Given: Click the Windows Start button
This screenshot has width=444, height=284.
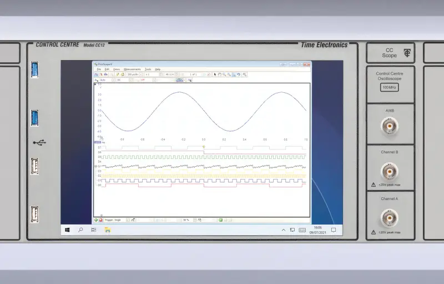Looking at the screenshot, I should point(67,230).
